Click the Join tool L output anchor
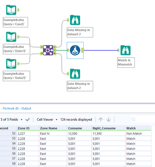Viewport: 155px width, 167px height. click(x=55, y=47)
